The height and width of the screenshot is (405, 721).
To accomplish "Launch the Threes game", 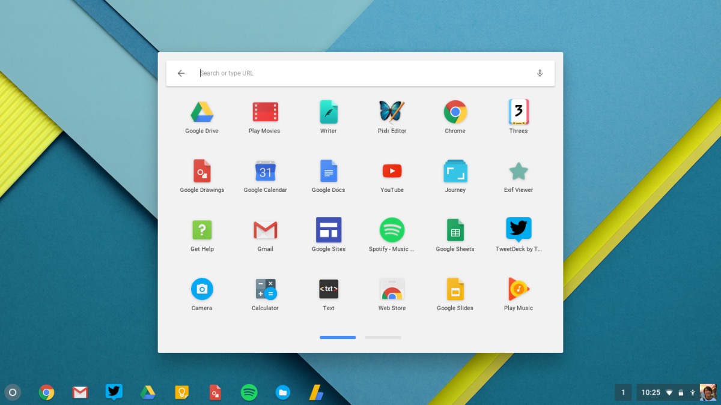I will 518,111.
